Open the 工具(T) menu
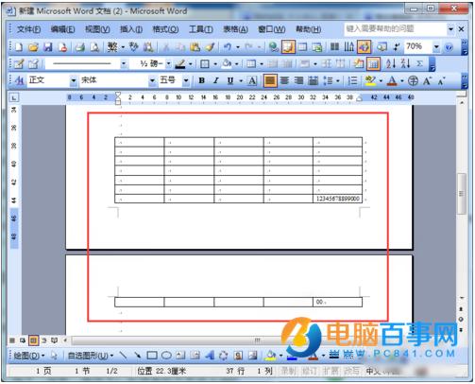This screenshot has height=384, width=475. pyautogui.click(x=200, y=29)
